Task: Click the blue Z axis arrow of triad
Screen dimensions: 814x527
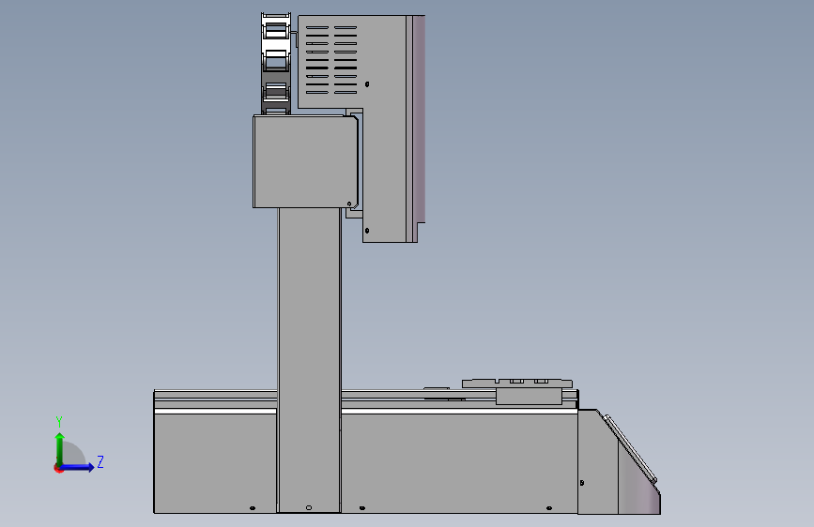Action: point(78,467)
